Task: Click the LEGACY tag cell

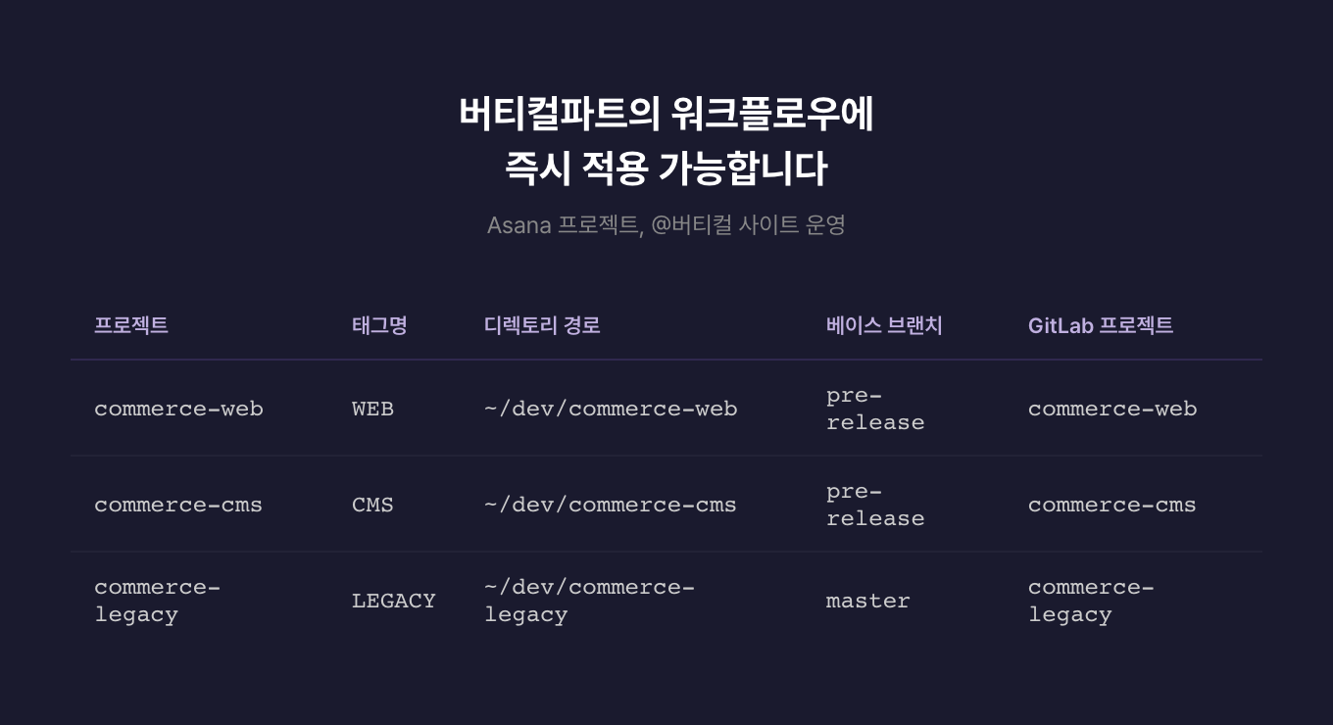Action: (x=393, y=601)
